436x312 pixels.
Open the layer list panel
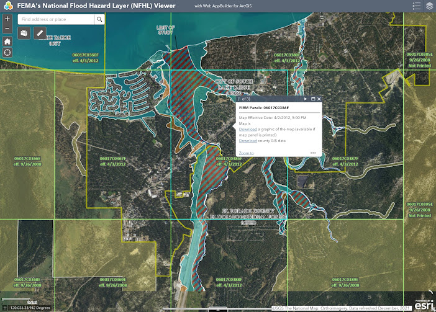(429, 6)
